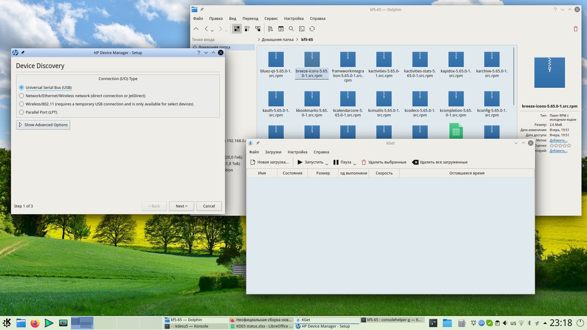Click the Добавить link next to Метки
The width and height of the screenshot is (587, 330).
pos(558,141)
